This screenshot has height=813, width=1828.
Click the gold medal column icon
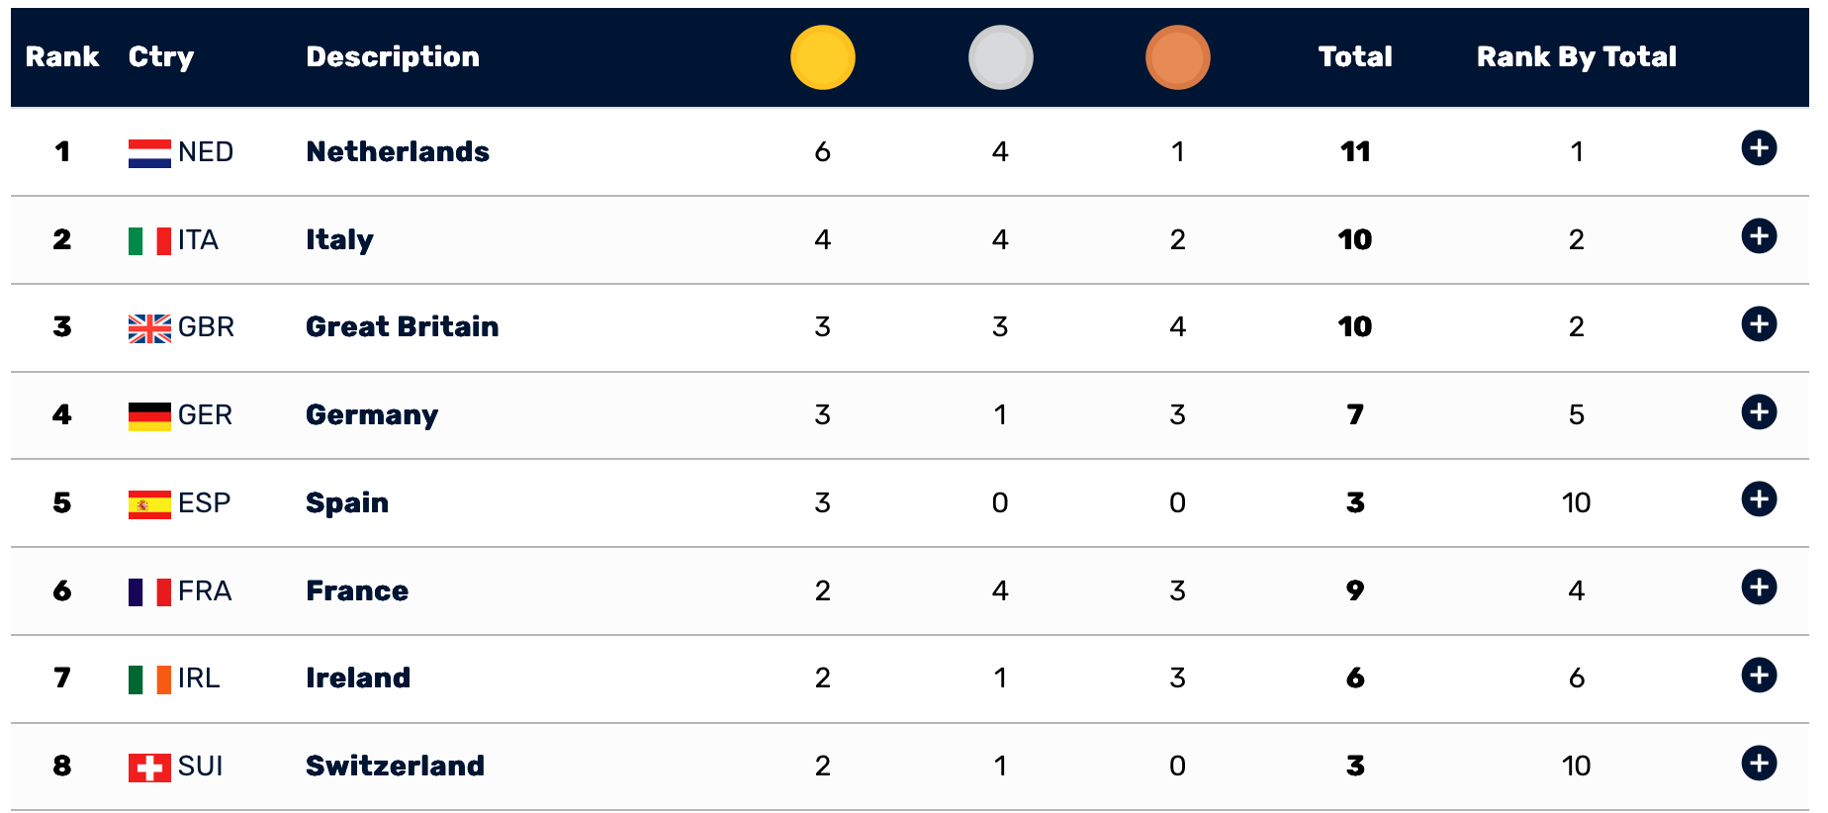coord(822,57)
